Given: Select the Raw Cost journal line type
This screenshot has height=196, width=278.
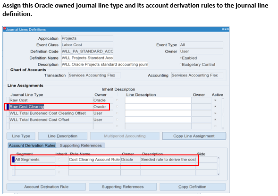Looking at the screenshot, I should tap(51, 100).
